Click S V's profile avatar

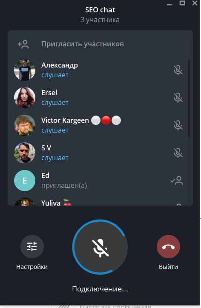pos(25,153)
